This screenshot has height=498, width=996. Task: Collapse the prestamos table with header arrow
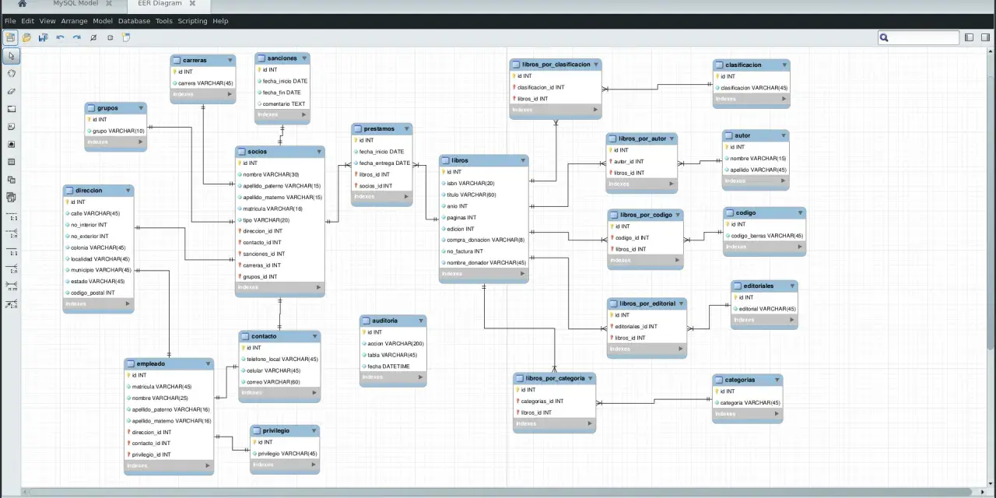[x=407, y=128]
